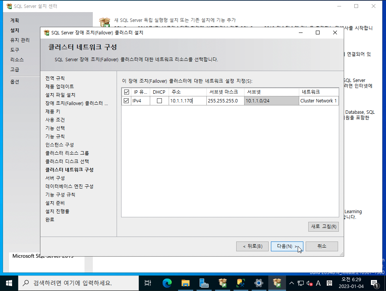The width and height of the screenshot is (386, 291).
Task: Open Server Manager from the taskbar
Action: point(204,283)
